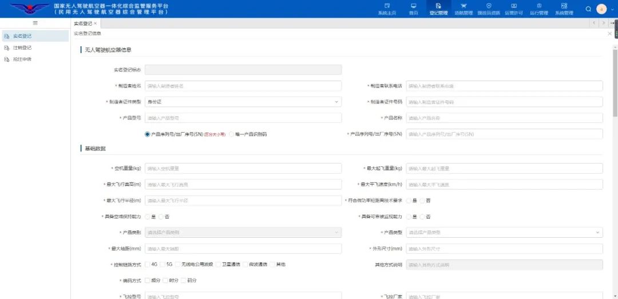Select 唯一产品识别码 radio option
The width and height of the screenshot is (618, 299).
click(231, 134)
